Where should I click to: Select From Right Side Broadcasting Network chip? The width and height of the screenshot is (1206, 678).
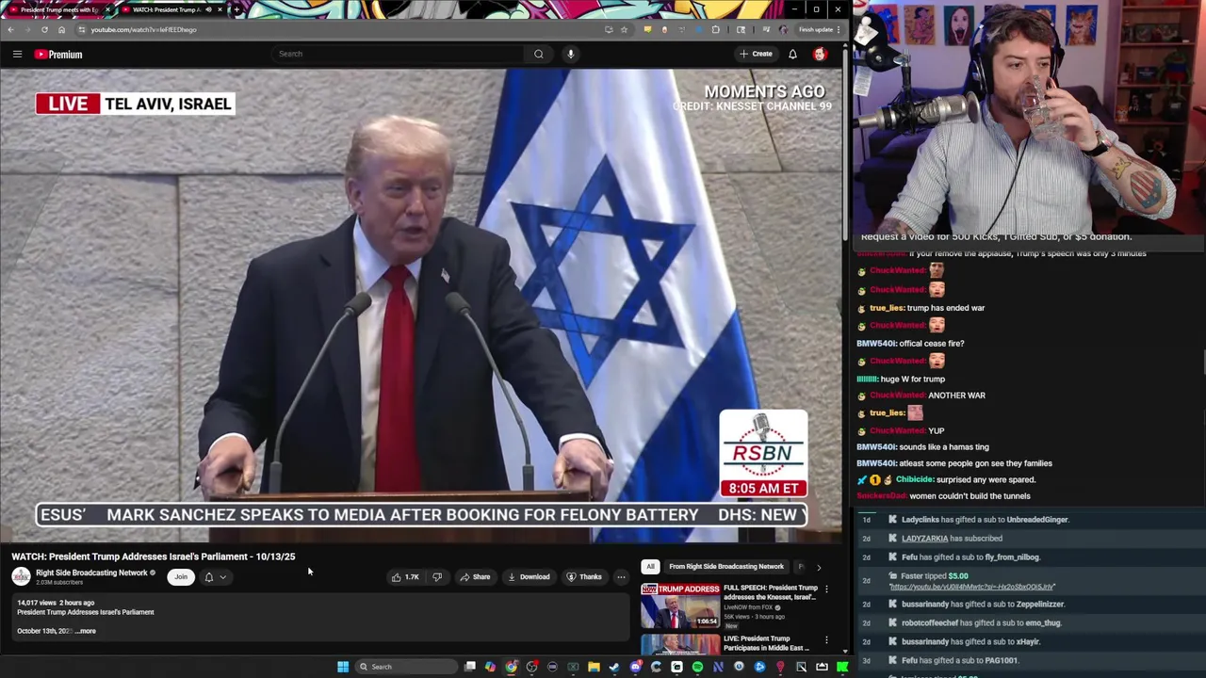pyautogui.click(x=725, y=567)
